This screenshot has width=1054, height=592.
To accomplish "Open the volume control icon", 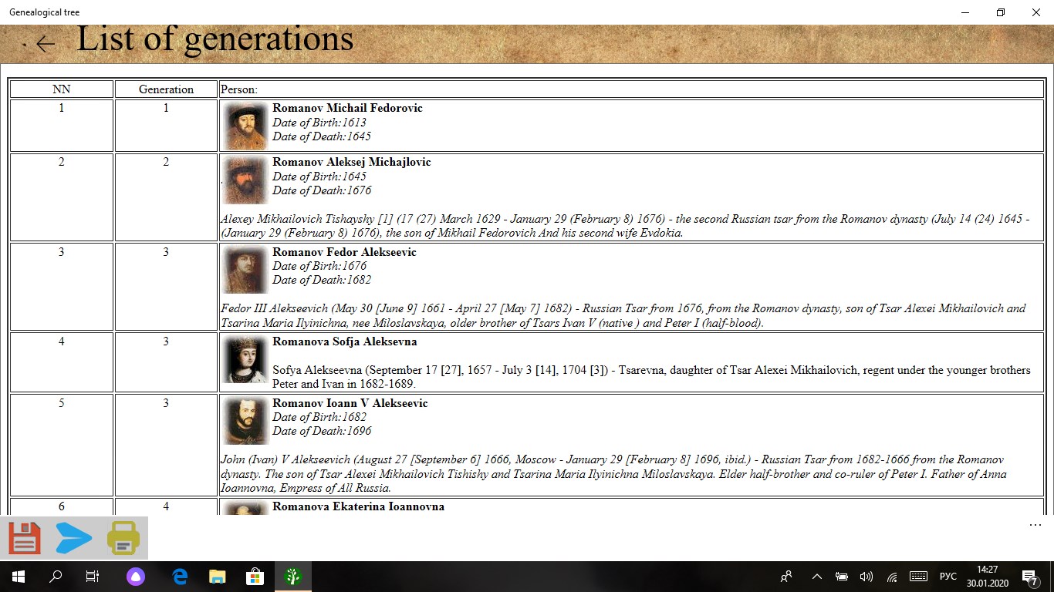I will tap(867, 577).
